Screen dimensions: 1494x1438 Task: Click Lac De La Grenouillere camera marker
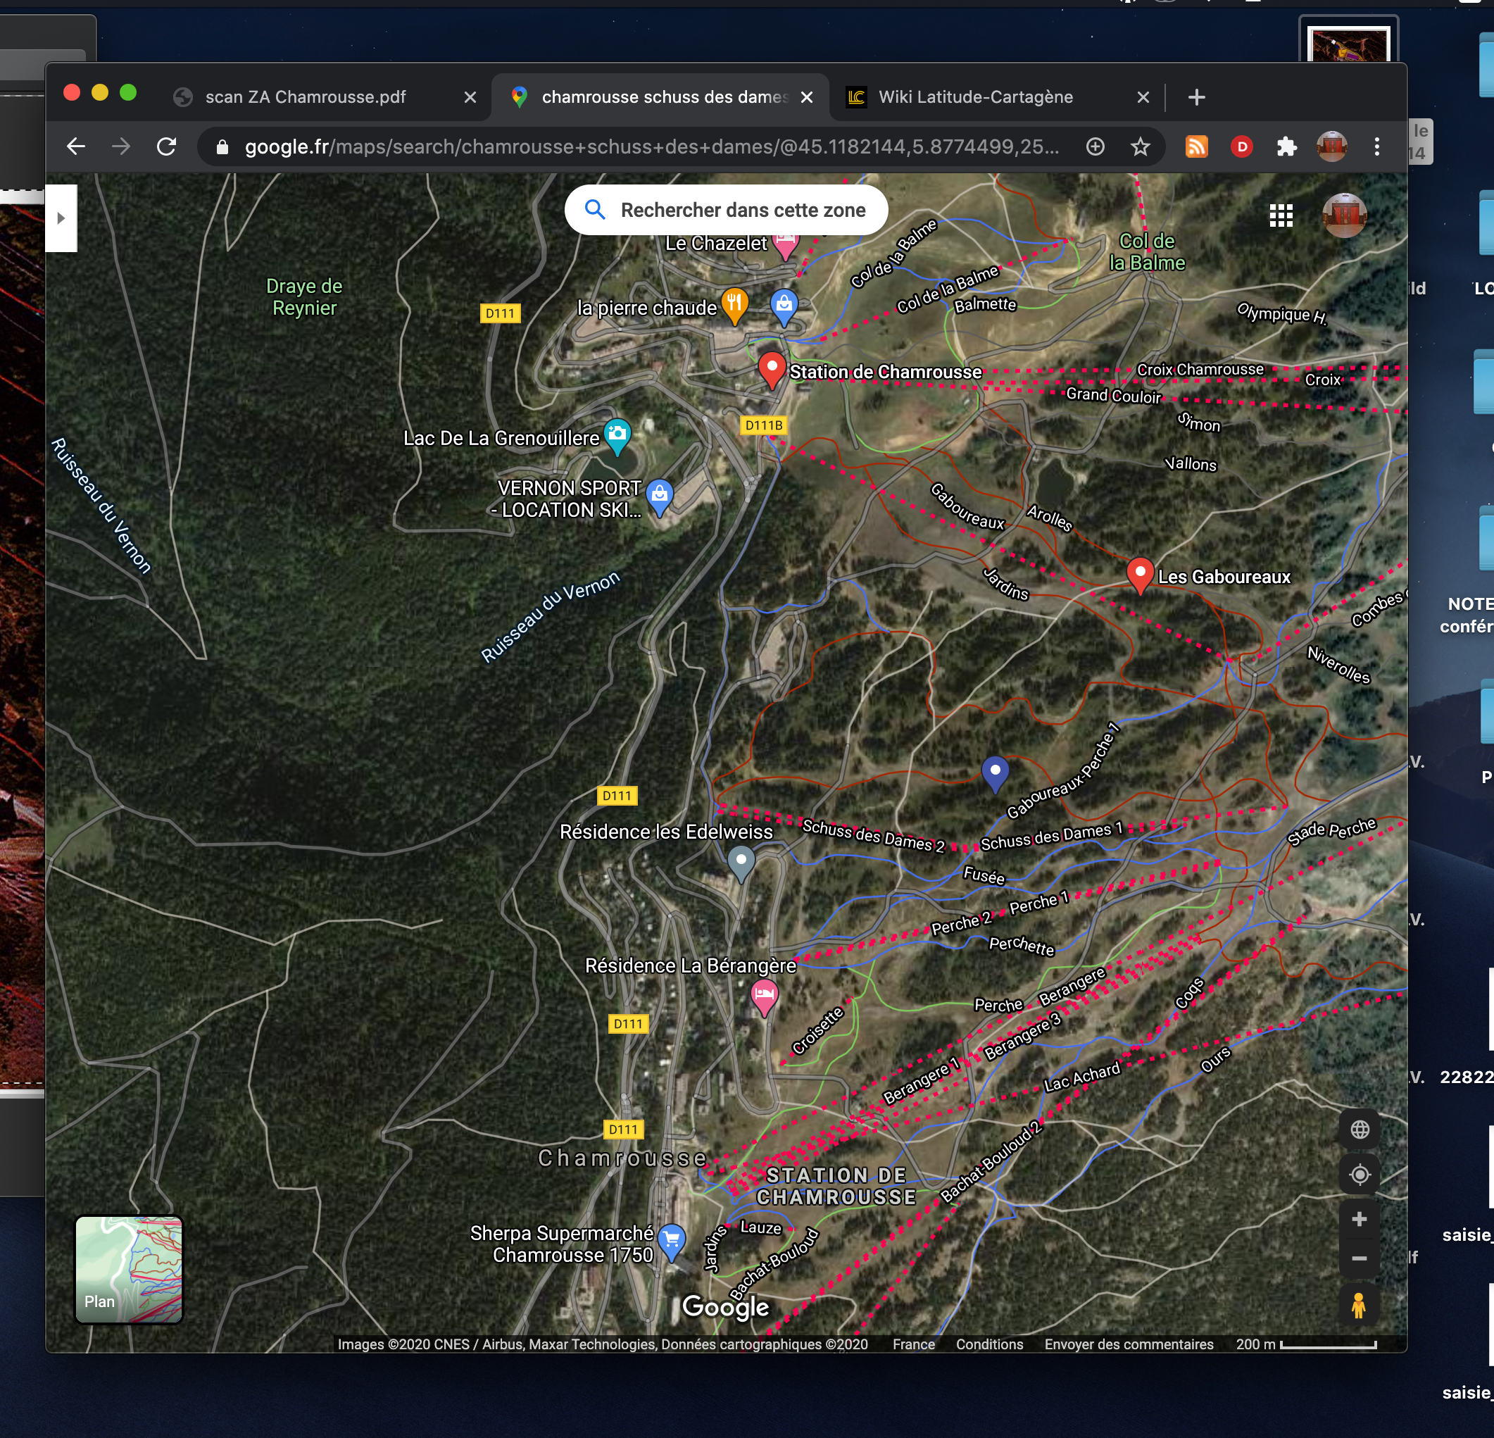[x=617, y=435]
